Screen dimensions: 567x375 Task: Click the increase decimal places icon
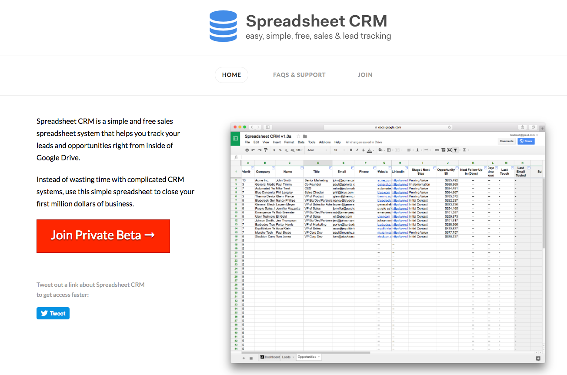coord(292,150)
